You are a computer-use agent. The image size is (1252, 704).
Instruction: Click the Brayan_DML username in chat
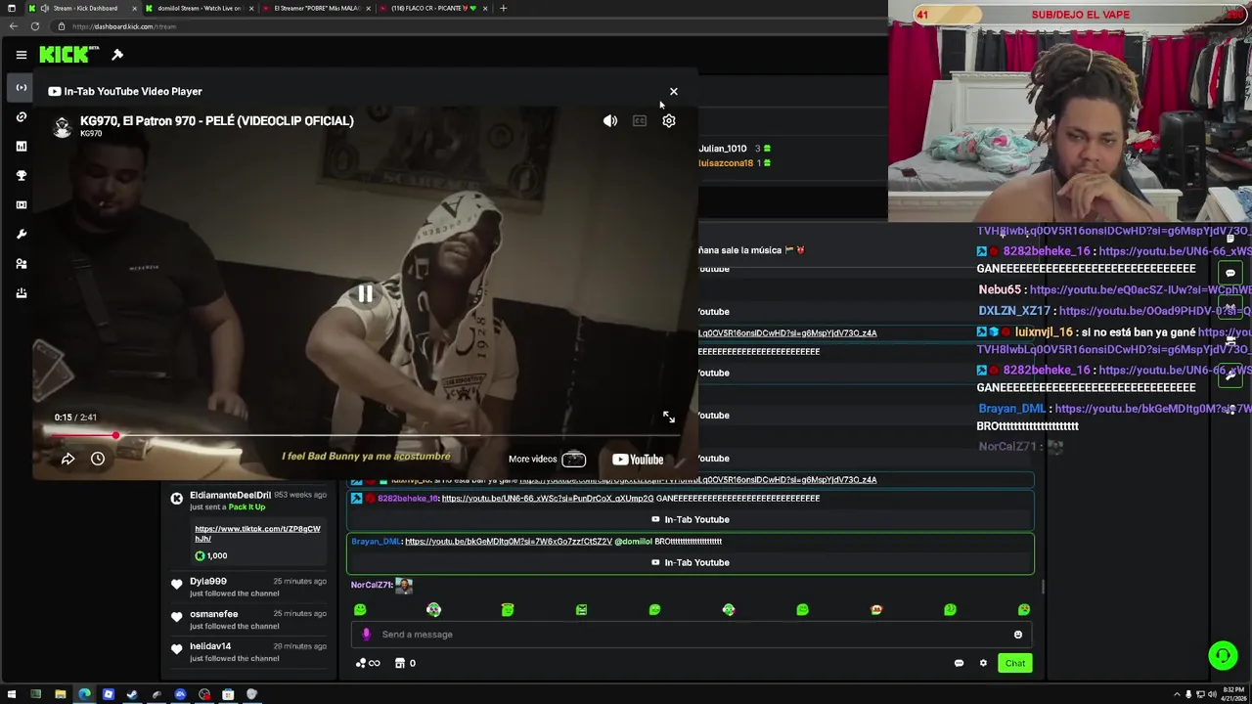(376, 542)
